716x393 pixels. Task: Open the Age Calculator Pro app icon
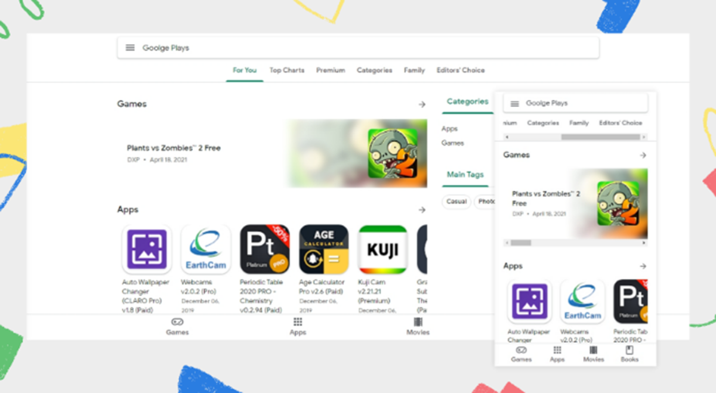(323, 249)
